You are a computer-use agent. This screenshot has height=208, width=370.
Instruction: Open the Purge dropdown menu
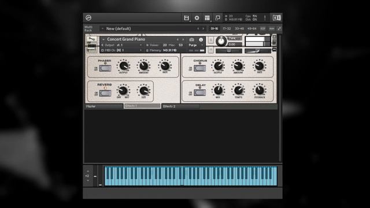pos(196,45)
